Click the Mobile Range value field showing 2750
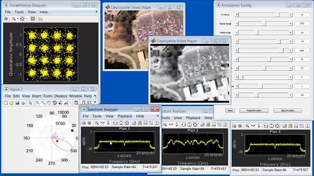The image size is (314, 176). [302, 23]
